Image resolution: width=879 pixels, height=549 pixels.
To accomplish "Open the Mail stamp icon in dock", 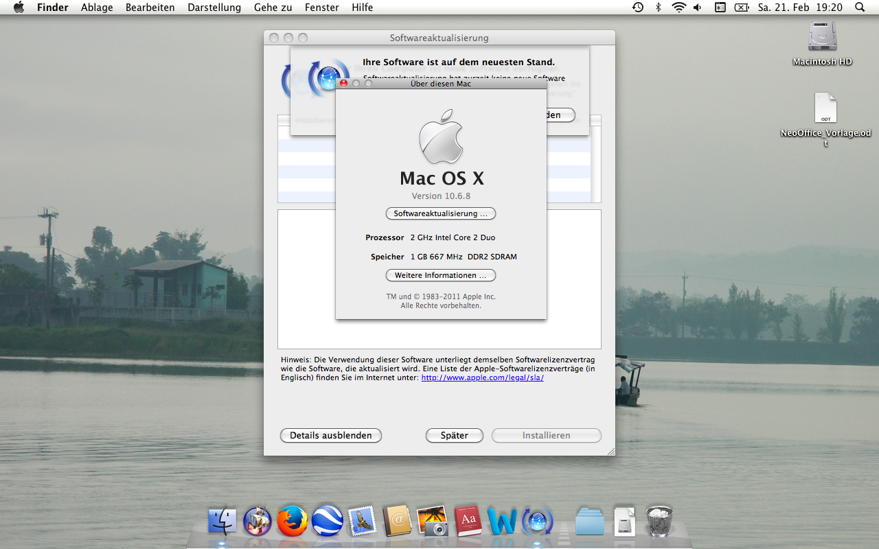I will (x=362, y=522).
